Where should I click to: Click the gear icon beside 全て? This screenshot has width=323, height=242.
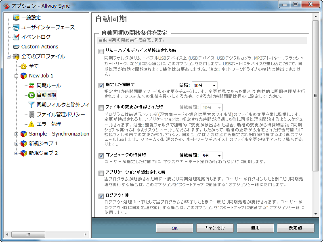(24, 66)
